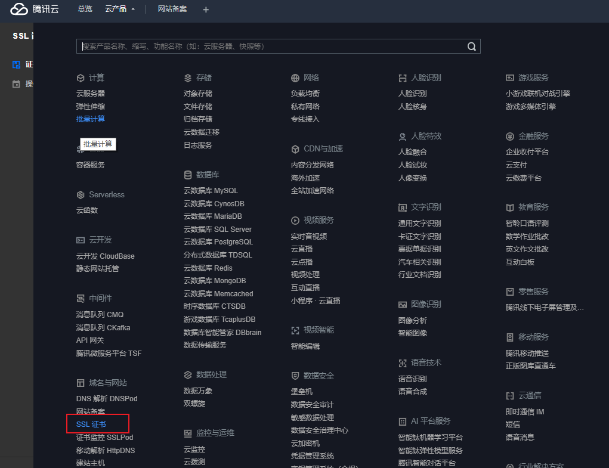609x468 pixels.
Task: Click the 数据安全 shield icon
Action: (295, 376)
